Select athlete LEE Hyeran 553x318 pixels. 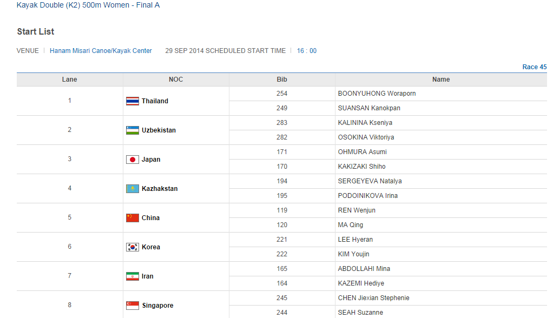(356, 240)
